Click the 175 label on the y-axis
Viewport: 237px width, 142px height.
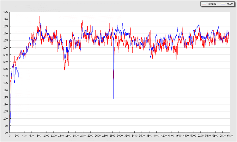click(6, 12)
